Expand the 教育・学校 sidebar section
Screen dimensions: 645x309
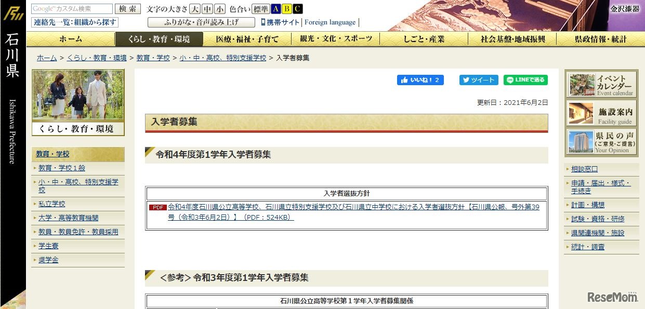pyautogui.click(x=53, y=154)
